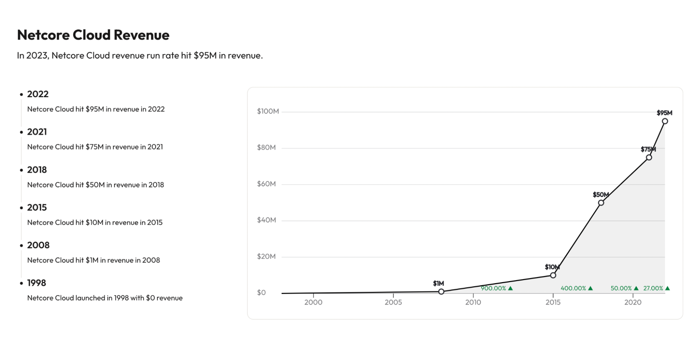Select 'Netcore Cloud hit $1M in revenue in 2008'
Screen dimensions: 694x340
(x=94, y=260)
